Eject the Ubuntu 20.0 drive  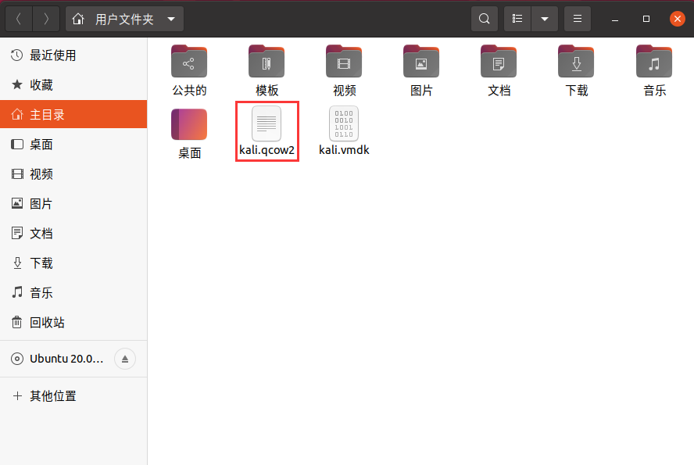pyautogui.click(x=124, y=359)
